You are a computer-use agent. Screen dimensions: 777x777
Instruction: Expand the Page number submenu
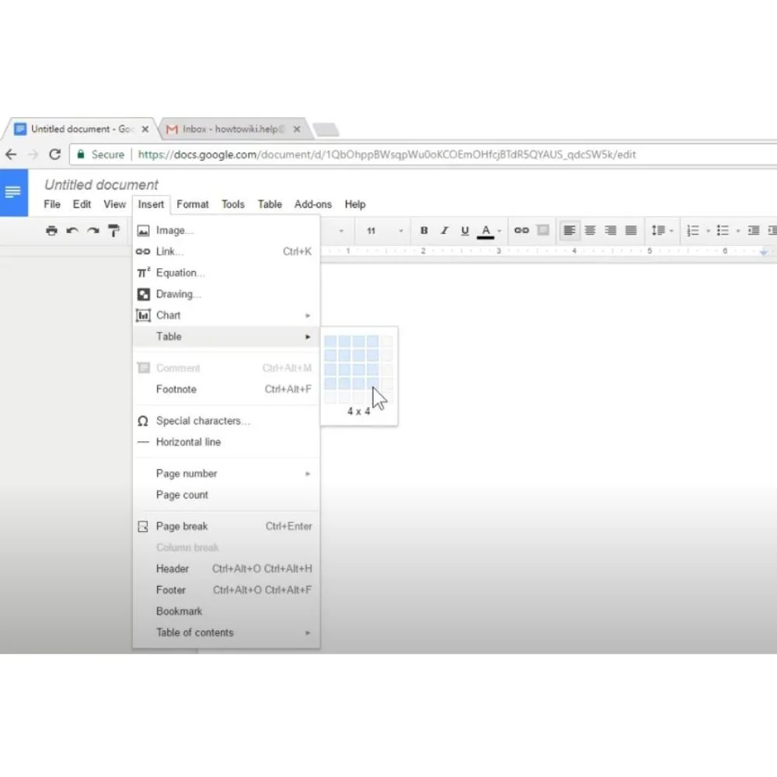pyautogui.click(x=226, y=474)
